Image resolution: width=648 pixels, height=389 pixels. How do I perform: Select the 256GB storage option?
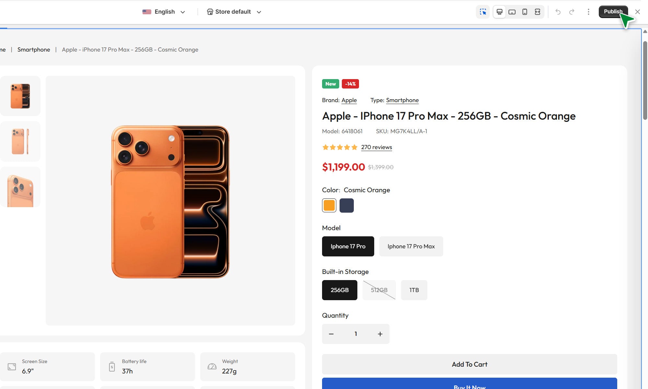[x=340, y=290]
